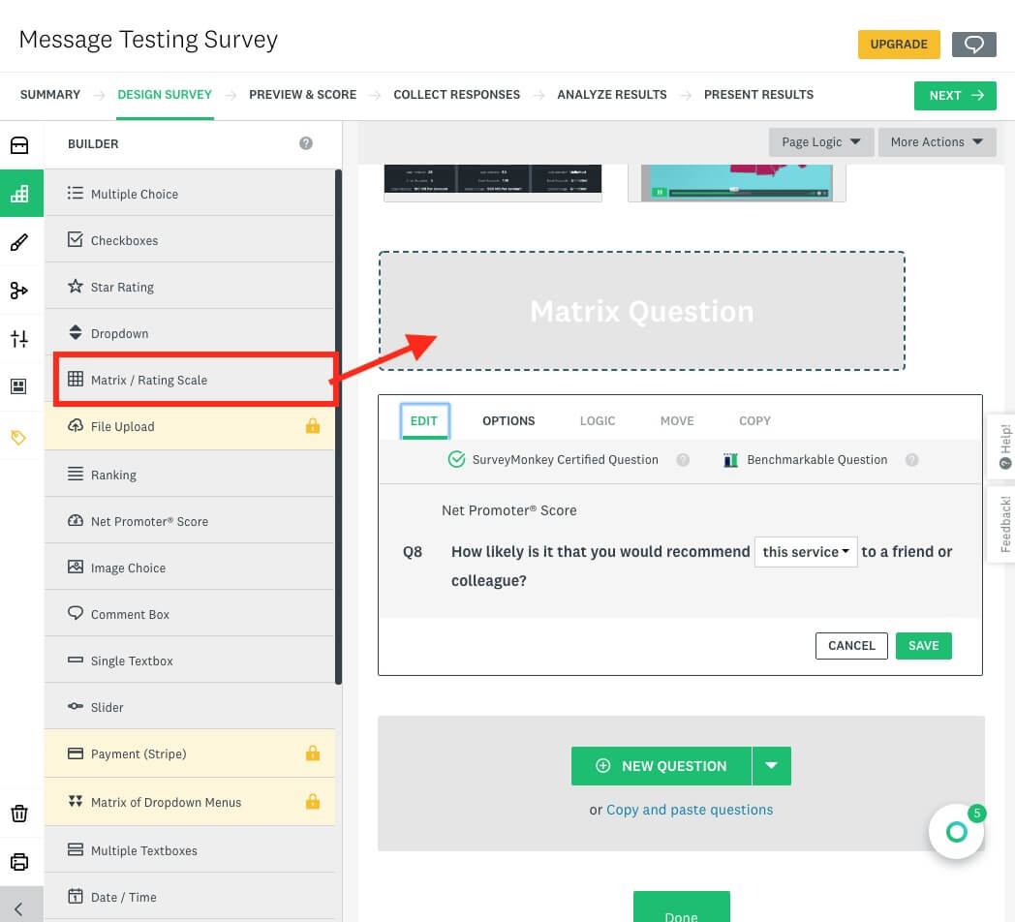The width and height of the screenshot is (1015, 922).
Task: Open the Options sliders panel icon
Action: point(21,339)
